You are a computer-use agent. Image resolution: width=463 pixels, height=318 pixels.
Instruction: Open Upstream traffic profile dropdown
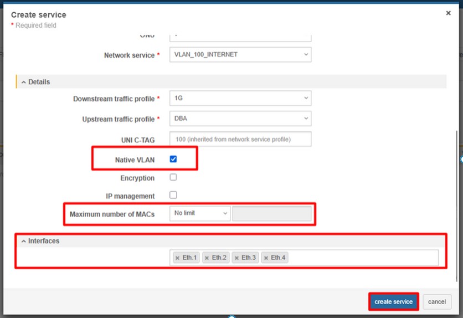[x=240, y=119]
